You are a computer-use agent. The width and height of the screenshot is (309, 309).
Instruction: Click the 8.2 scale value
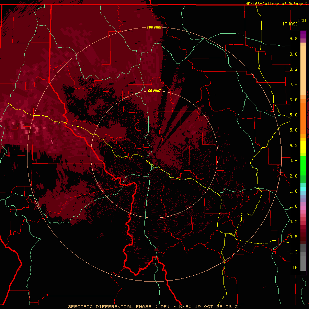[294, 69]
